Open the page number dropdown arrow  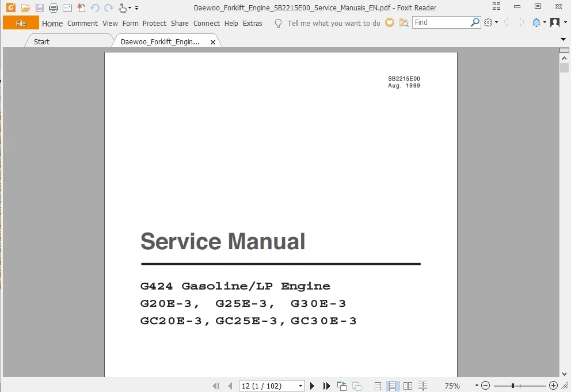(x=301, y=386)
